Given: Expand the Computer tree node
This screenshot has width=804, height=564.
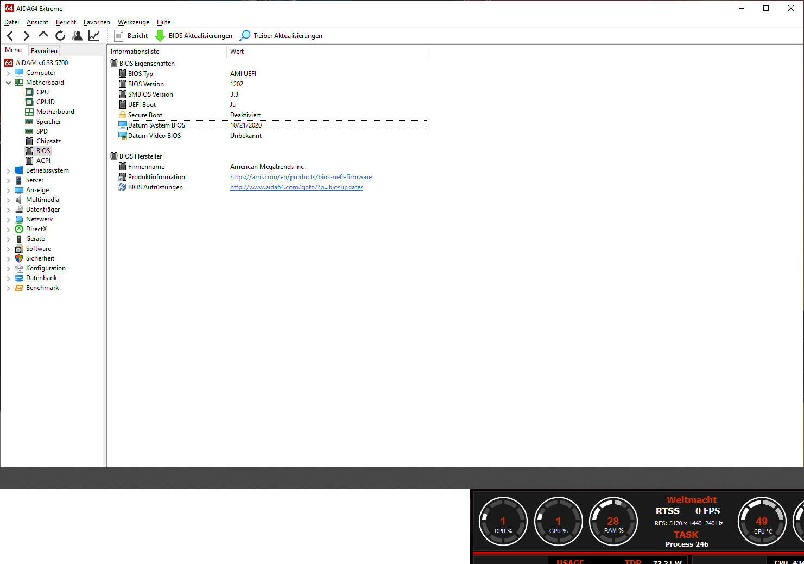Looking at the screenshot, I should tap(8, 73).
